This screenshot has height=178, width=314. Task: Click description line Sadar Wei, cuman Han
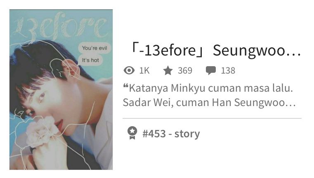pyautogui.click(x=209, y=103)
